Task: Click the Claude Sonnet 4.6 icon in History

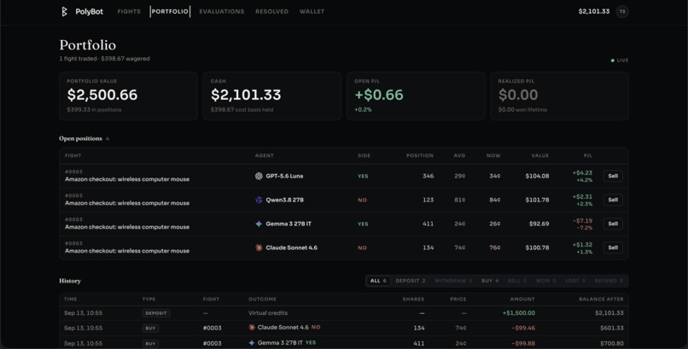Action: coord(252,328)
